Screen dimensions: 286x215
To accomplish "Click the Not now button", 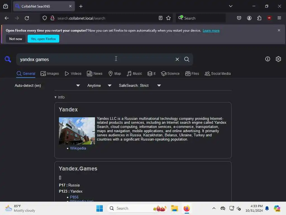I will (x=16, y=39).
